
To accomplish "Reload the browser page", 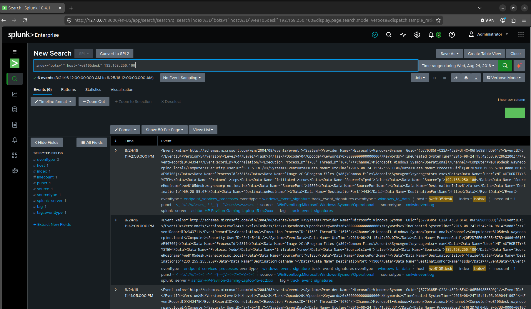I will [25, 20].
